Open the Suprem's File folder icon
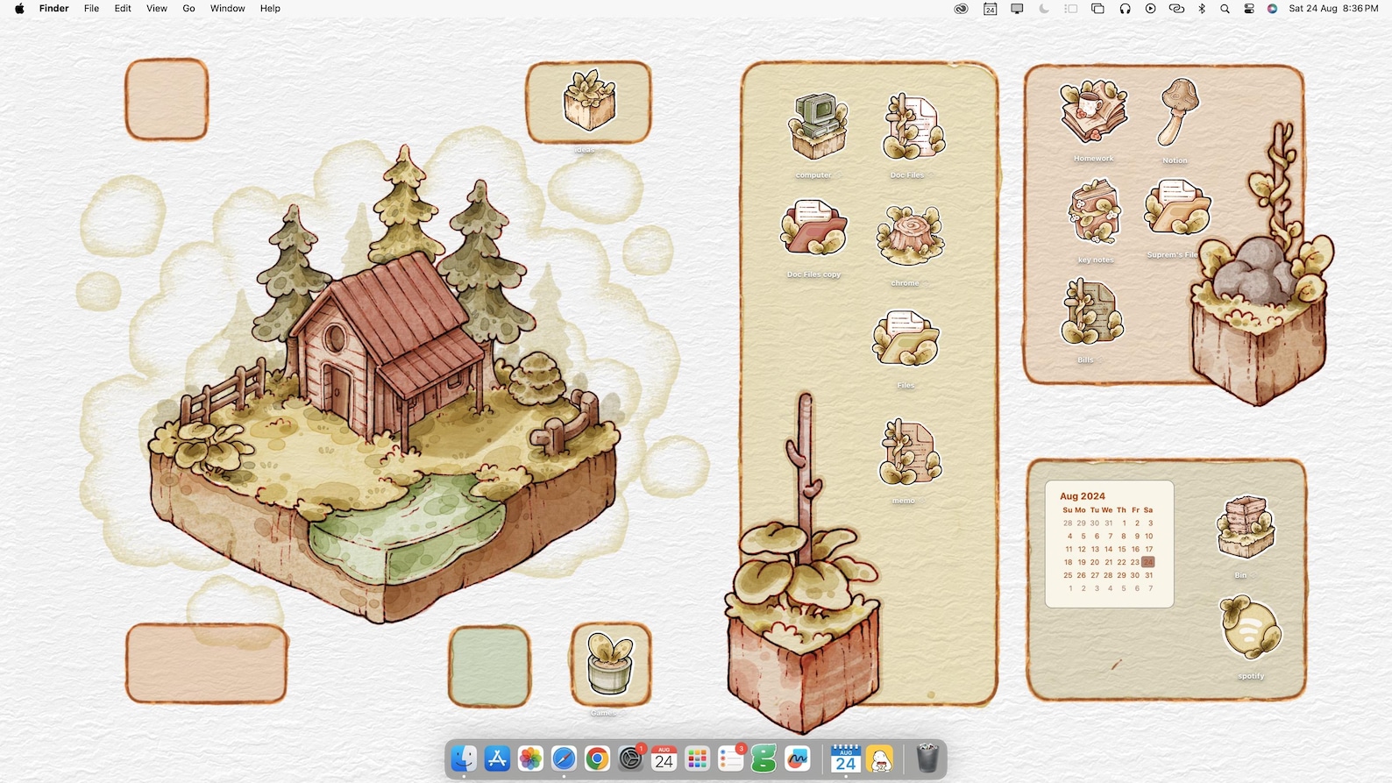 tap(1177, 207)
